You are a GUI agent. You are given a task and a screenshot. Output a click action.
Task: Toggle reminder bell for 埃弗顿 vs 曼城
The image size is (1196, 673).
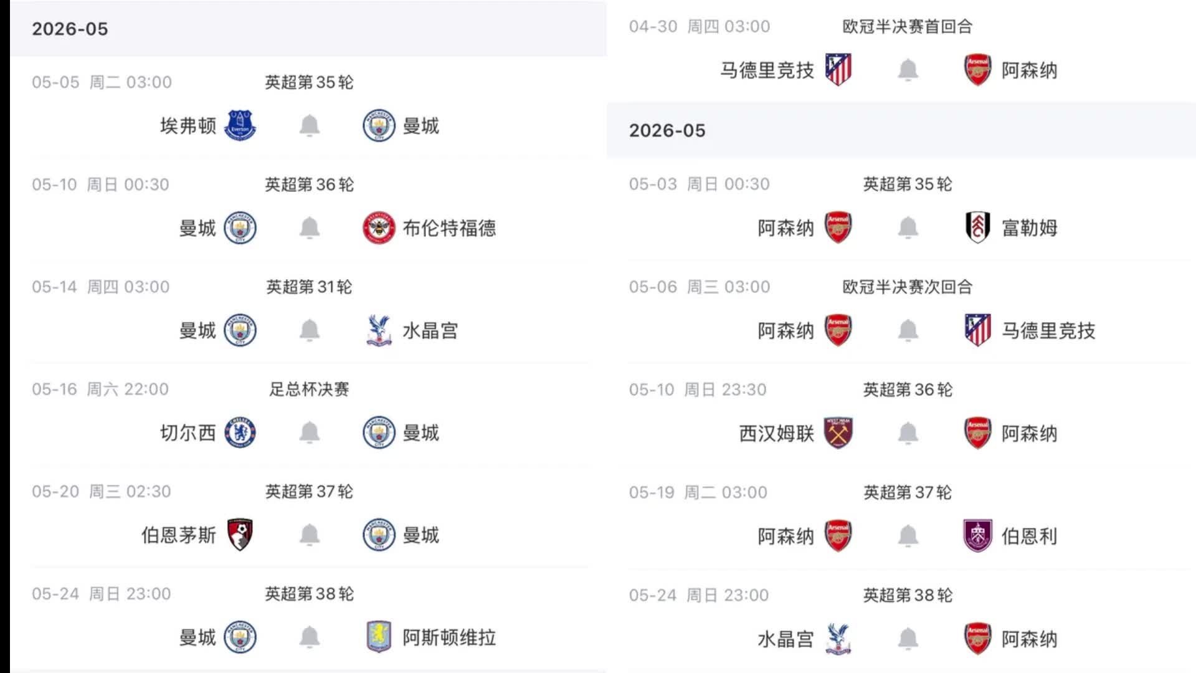point(310,126)
